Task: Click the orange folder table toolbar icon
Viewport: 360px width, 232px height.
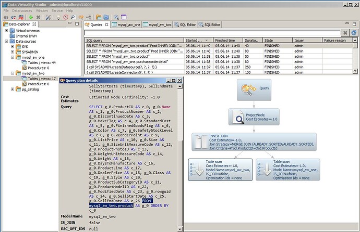Action: pyautogui.click(x=99, y=17)
